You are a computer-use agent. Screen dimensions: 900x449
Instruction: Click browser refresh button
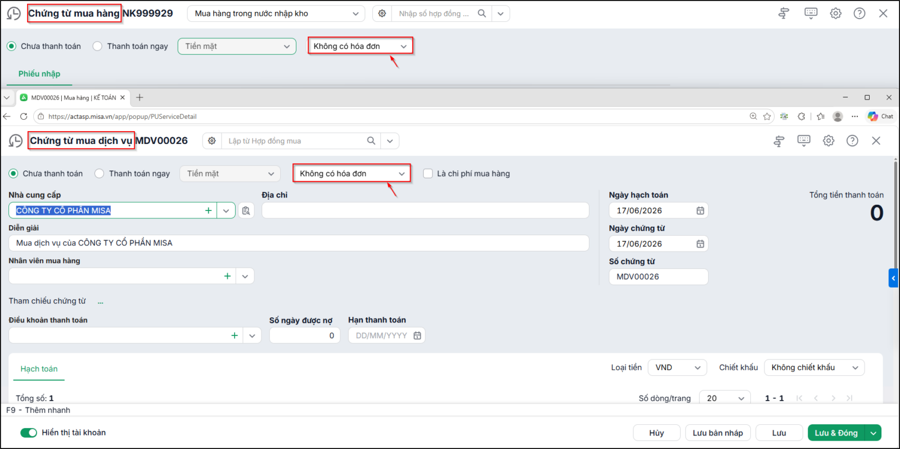tap(24, 116)
